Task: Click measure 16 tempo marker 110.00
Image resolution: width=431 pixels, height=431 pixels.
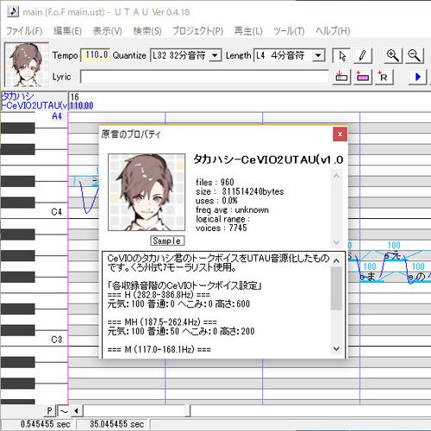Action: coord(82,106)
